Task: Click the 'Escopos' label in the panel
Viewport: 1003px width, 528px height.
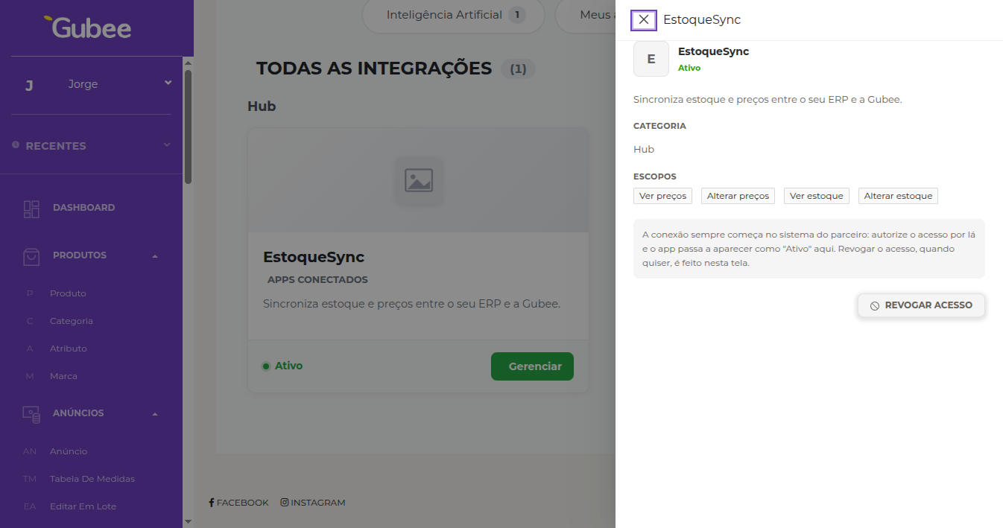Action: click(655, 176)
